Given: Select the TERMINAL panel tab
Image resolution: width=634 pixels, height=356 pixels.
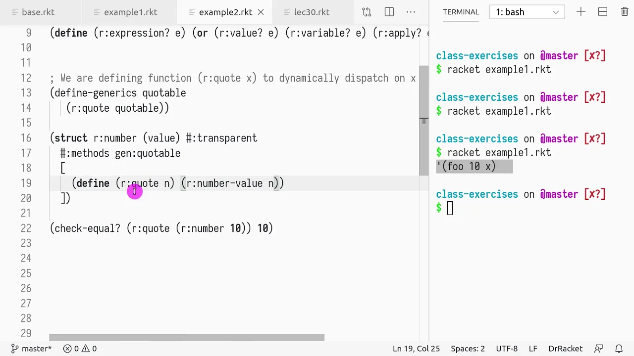Looking at the screenshot, I should pos(461,12).
